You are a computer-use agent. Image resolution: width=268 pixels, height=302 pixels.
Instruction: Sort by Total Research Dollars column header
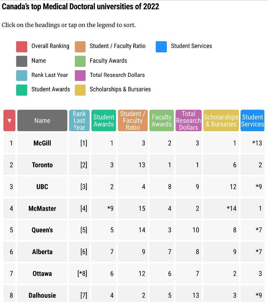coord(188,120)
